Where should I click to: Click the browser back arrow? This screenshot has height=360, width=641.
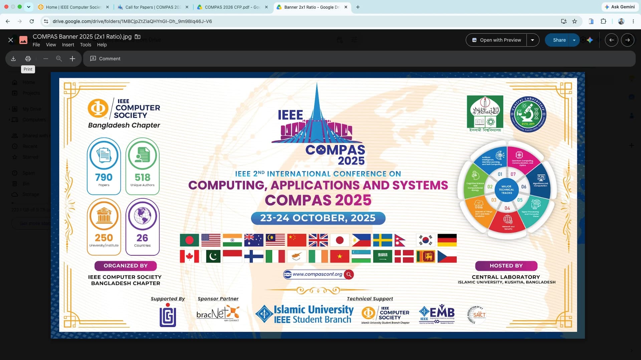8,21
